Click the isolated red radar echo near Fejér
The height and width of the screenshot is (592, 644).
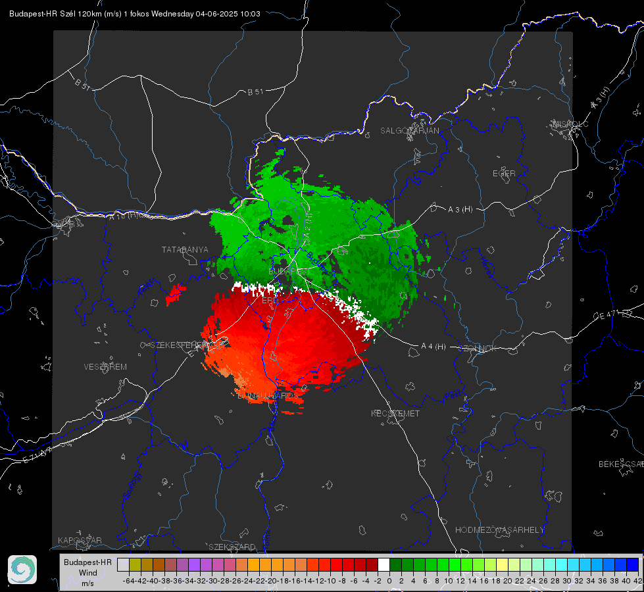[176, 294]
